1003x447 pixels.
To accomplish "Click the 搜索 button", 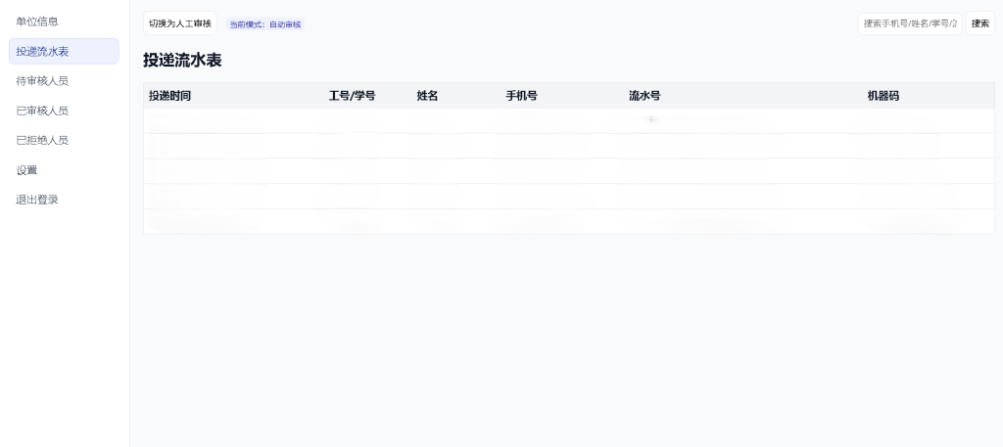I will [x=979, y=23].
